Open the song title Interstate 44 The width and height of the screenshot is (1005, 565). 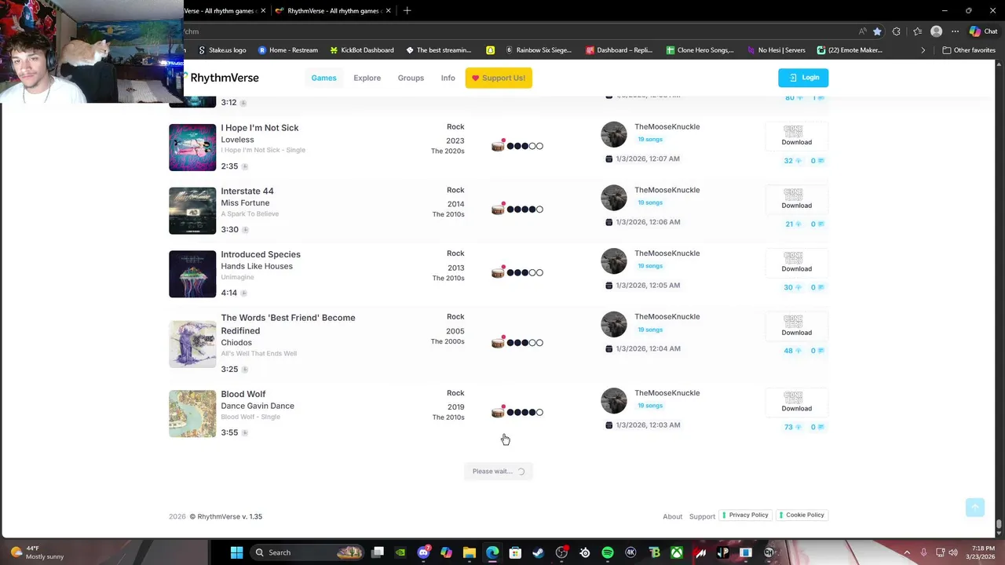tap(247, 191)
